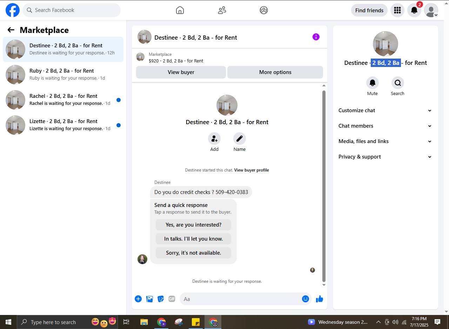The image size is (449, 329).
Task: Expand Media, files and links section
Action: pyautogui.click(x=385, y=141)
